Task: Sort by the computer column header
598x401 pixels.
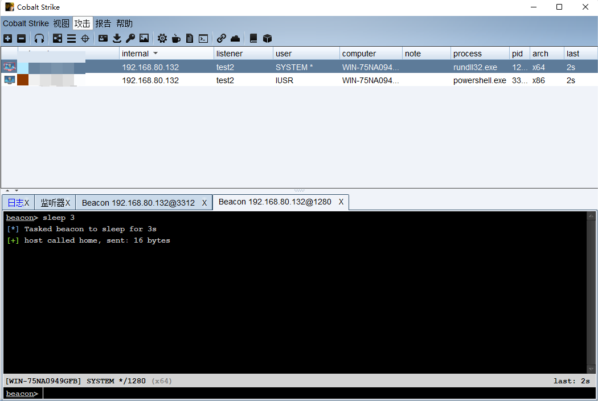Action: pyautogui.click(x=371, y=54)
